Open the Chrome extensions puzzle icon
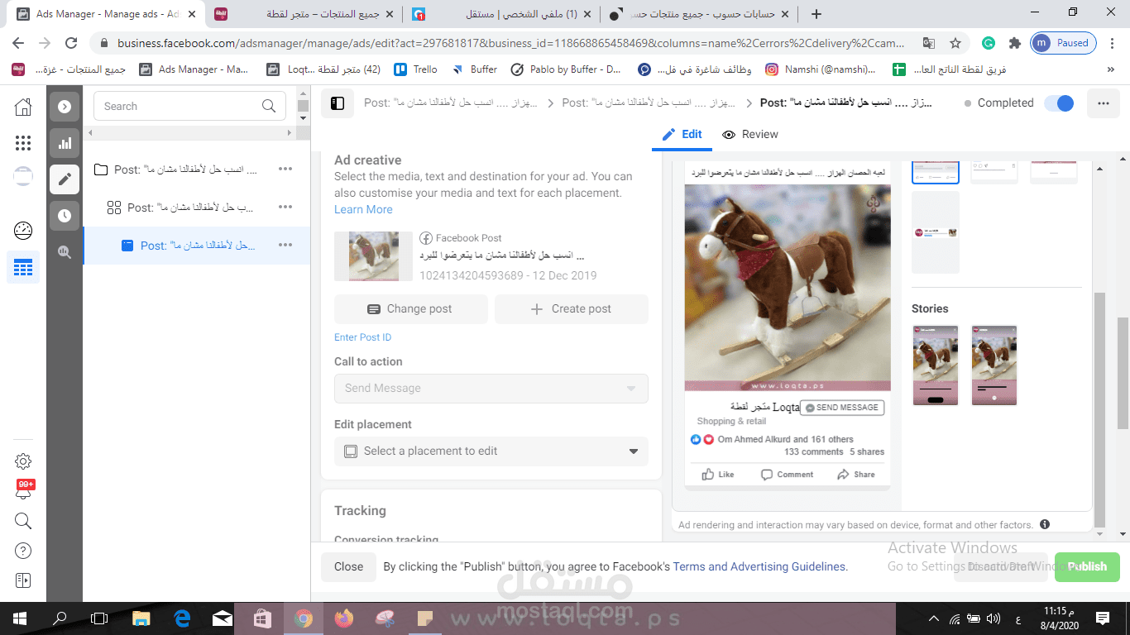1130x635 pixels. coord(1015,43)
